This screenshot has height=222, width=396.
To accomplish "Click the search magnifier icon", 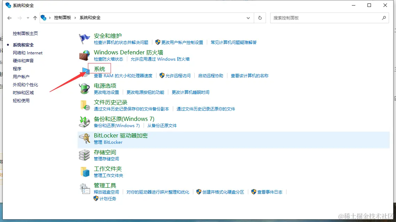I will (x=384, y=18).
